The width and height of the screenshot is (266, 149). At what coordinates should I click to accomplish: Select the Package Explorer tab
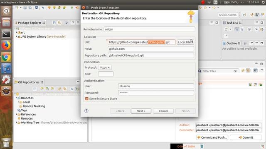[x=30, y=23]
